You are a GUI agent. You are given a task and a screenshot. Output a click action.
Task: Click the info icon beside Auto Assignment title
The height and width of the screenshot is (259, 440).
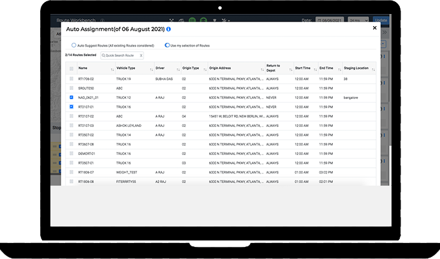(168, 29)
